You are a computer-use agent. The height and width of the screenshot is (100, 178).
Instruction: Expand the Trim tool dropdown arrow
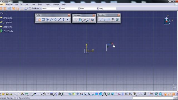tap(111, 21)
